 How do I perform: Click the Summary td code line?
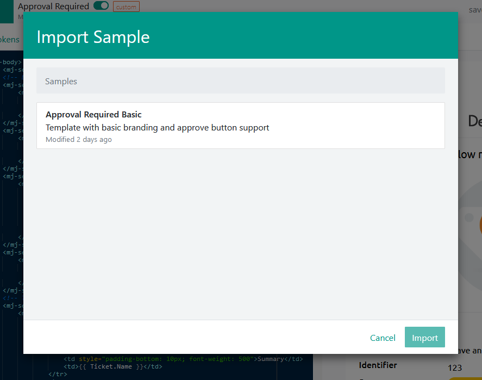pyautogui.click(x=183, y=359)
